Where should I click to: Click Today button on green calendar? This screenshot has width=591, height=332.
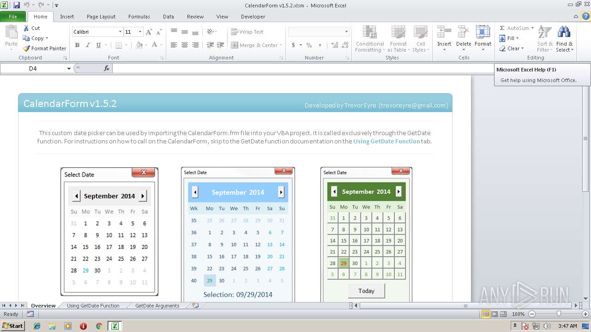[366, 291]
